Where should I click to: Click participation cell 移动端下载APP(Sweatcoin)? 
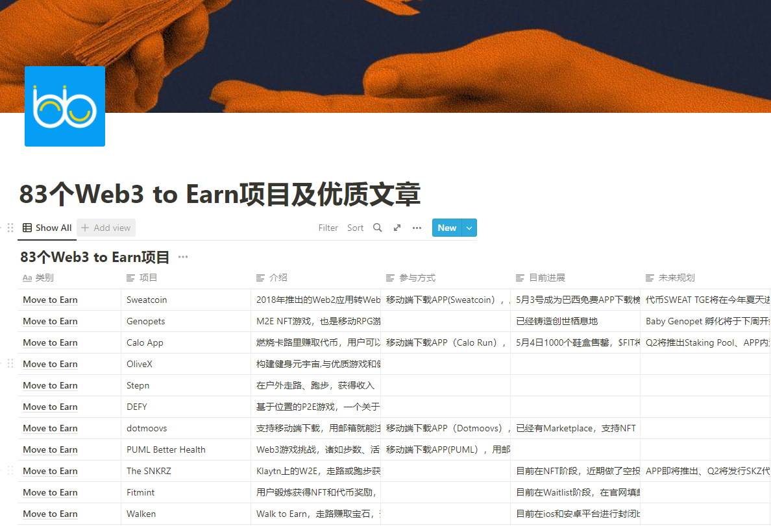(x=445, y=300)
